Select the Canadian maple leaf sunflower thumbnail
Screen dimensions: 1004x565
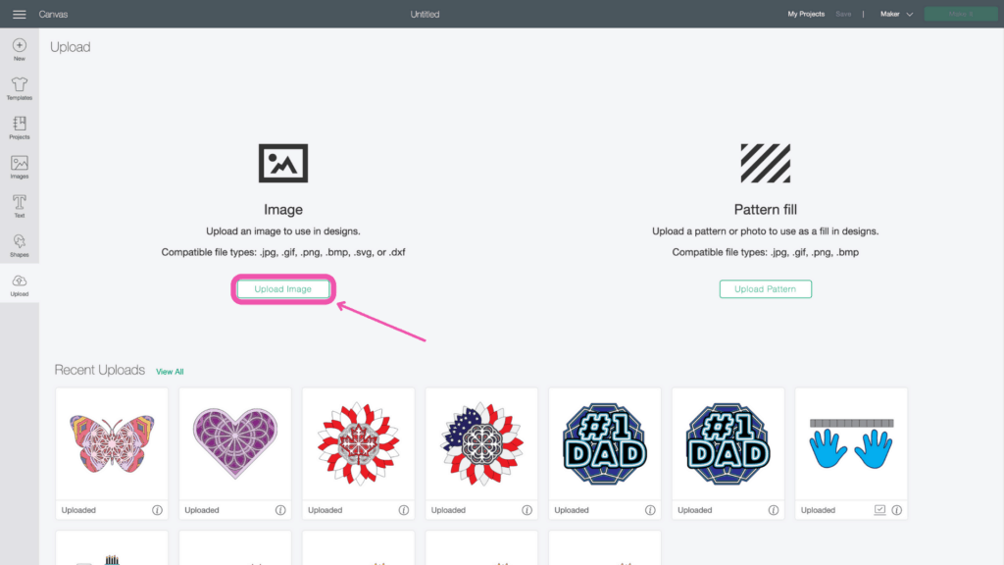(x=358, y=444)
